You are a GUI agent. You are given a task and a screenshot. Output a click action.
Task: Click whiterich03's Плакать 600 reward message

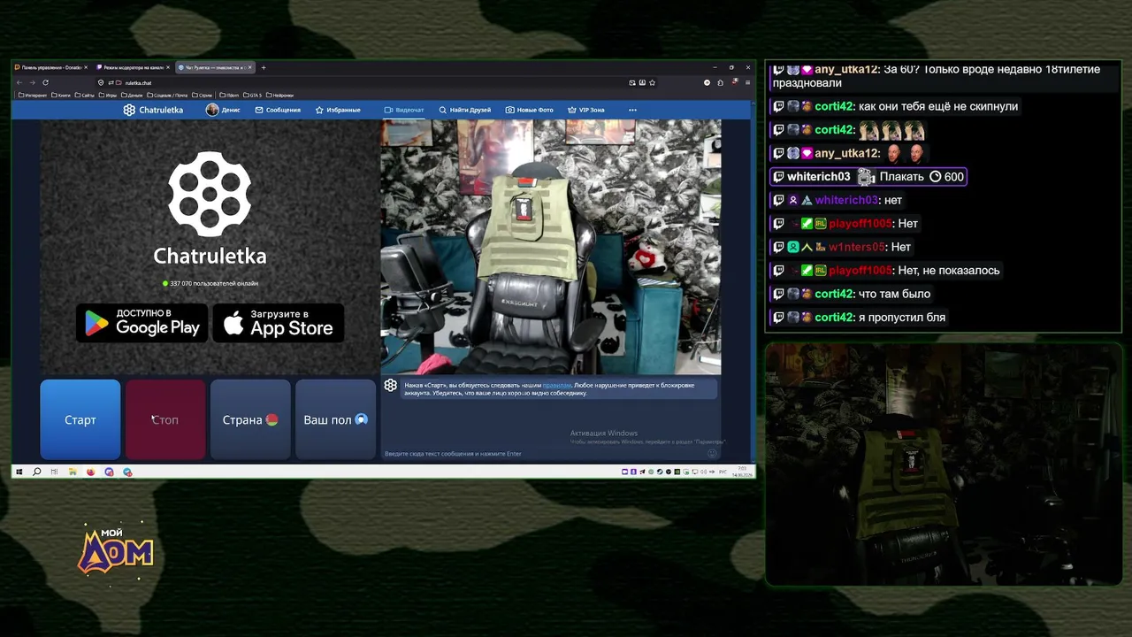[868, 177]
